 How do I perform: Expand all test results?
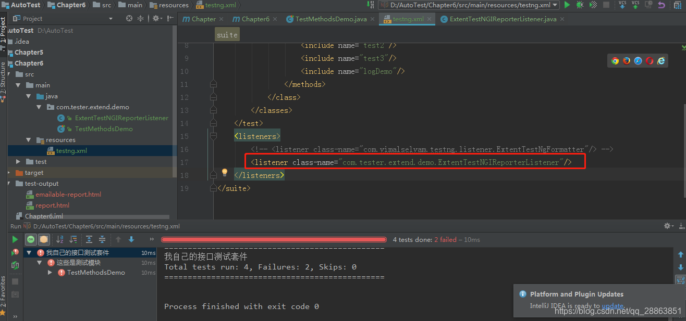coord(89,239)
